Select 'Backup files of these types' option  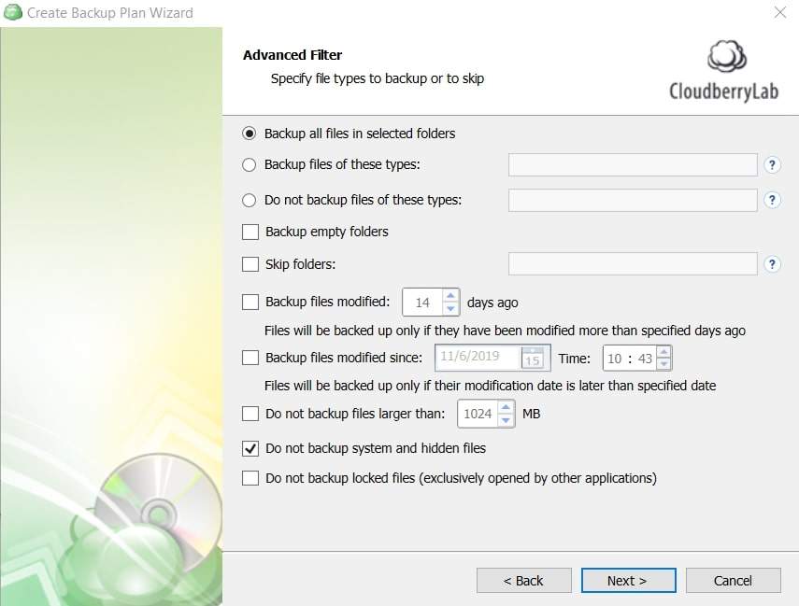coord(250,165)
